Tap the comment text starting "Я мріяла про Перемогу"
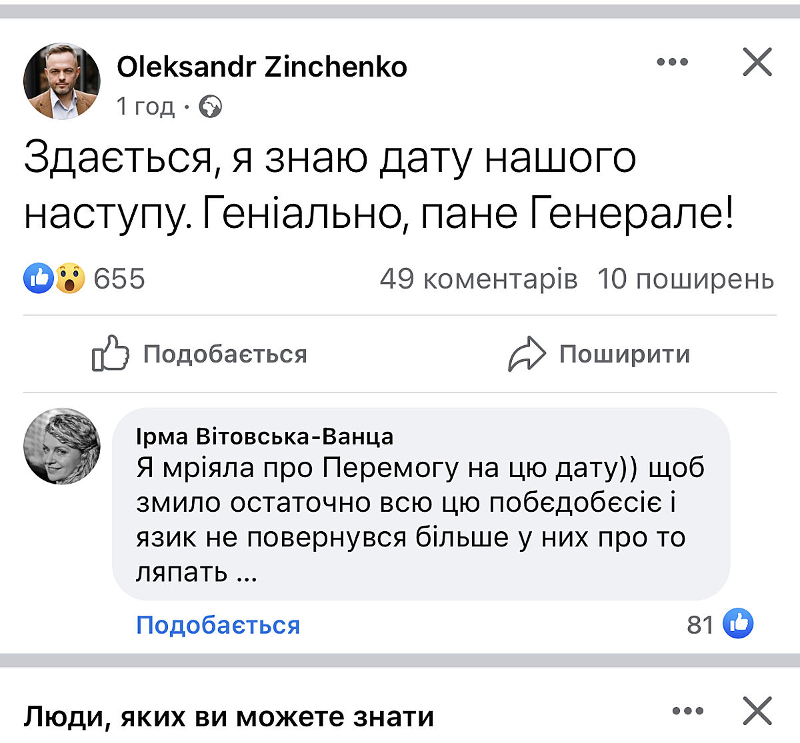800x743 pixels. [420, 519]
